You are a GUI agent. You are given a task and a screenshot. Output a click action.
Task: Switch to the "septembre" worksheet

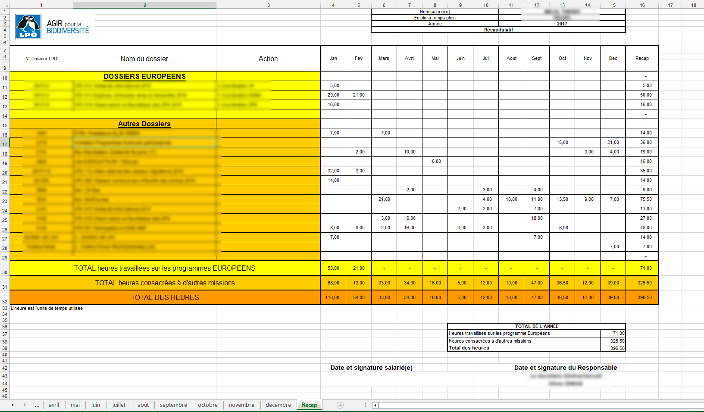pos(173,405)
